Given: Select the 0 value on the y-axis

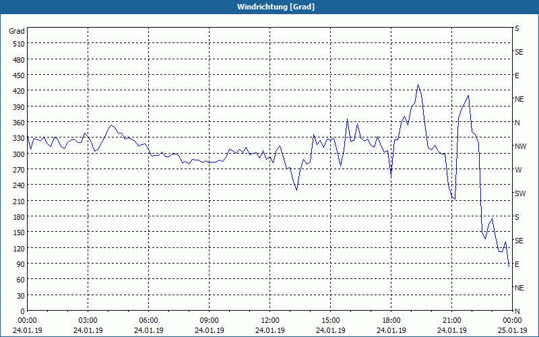Looking at the screenshot, I should click(x=23, y=311).
